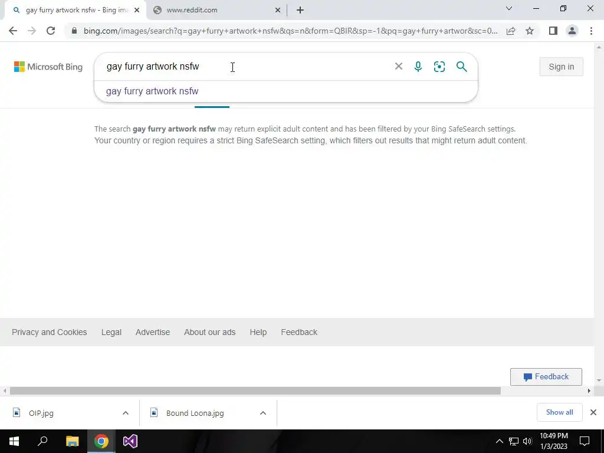The height and width of the screenshot is (453, 604).
Task: Click the vertical scrollbar down arrow
Action: pyautogui.click(x=599, y=380)
